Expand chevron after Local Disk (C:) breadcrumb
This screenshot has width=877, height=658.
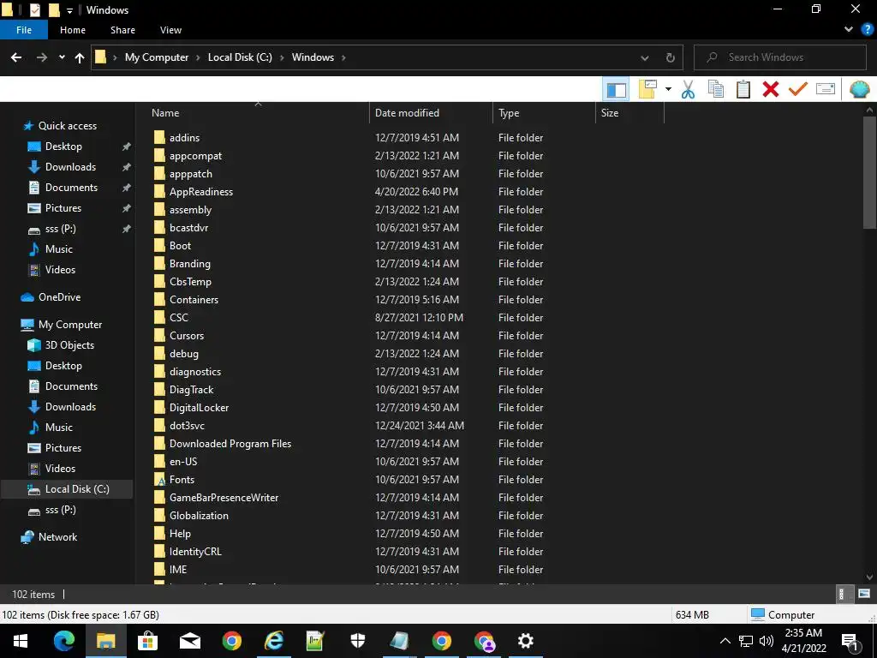pyautogui.click(x=281, y=57)
